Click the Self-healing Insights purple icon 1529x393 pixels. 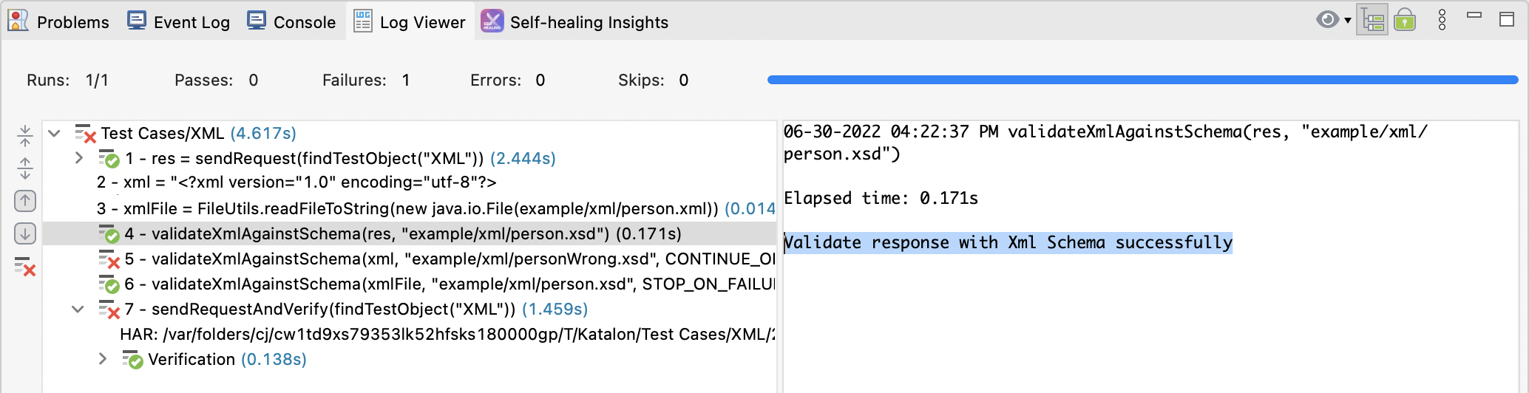pos(492,21)
